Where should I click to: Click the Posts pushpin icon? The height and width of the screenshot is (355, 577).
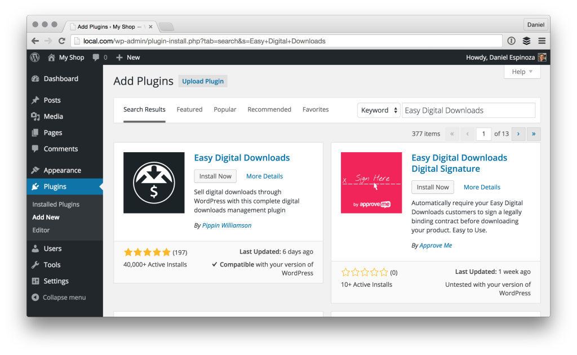click(x=35, y=100)
